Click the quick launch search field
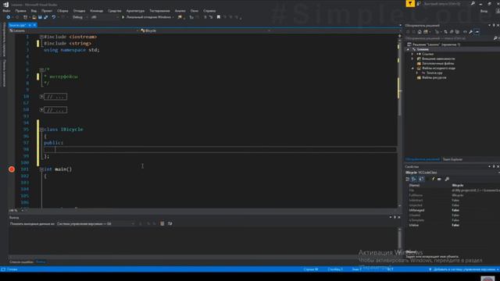 pyautogui.click(x=446, y=3)
